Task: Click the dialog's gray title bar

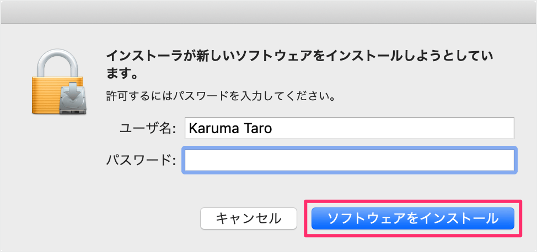Action: click(268, 12)
